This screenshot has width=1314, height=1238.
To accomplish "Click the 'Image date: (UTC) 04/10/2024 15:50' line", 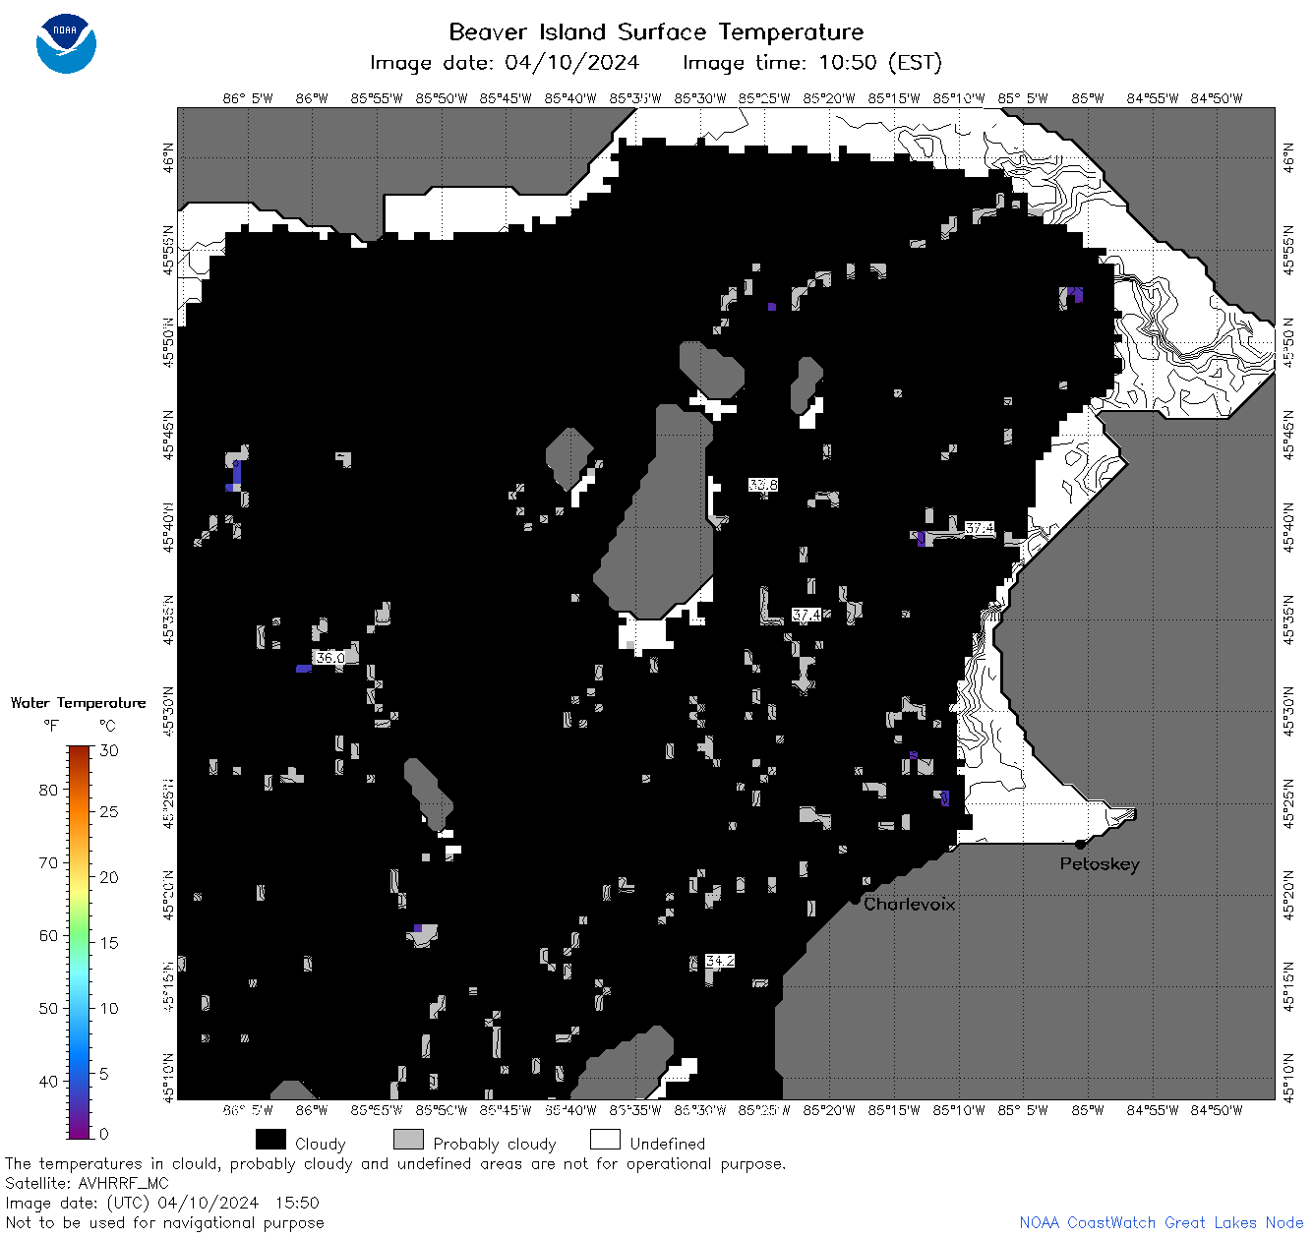I will 162,1203.
